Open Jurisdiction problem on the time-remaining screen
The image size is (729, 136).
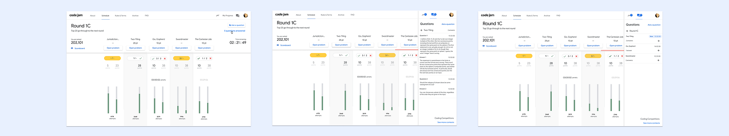pos(113,48)
